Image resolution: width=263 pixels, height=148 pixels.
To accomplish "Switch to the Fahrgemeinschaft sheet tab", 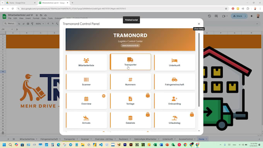I will [x=49, y=139].
